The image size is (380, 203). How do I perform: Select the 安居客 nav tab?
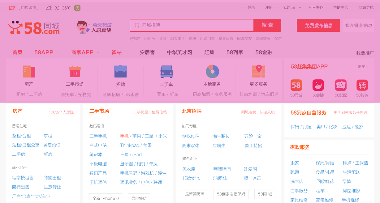pyautogui.click(x=147, y=52)
